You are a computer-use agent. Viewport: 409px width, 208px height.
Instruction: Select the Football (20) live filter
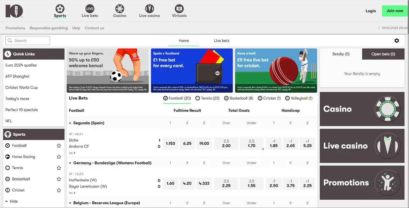(177, 98)
